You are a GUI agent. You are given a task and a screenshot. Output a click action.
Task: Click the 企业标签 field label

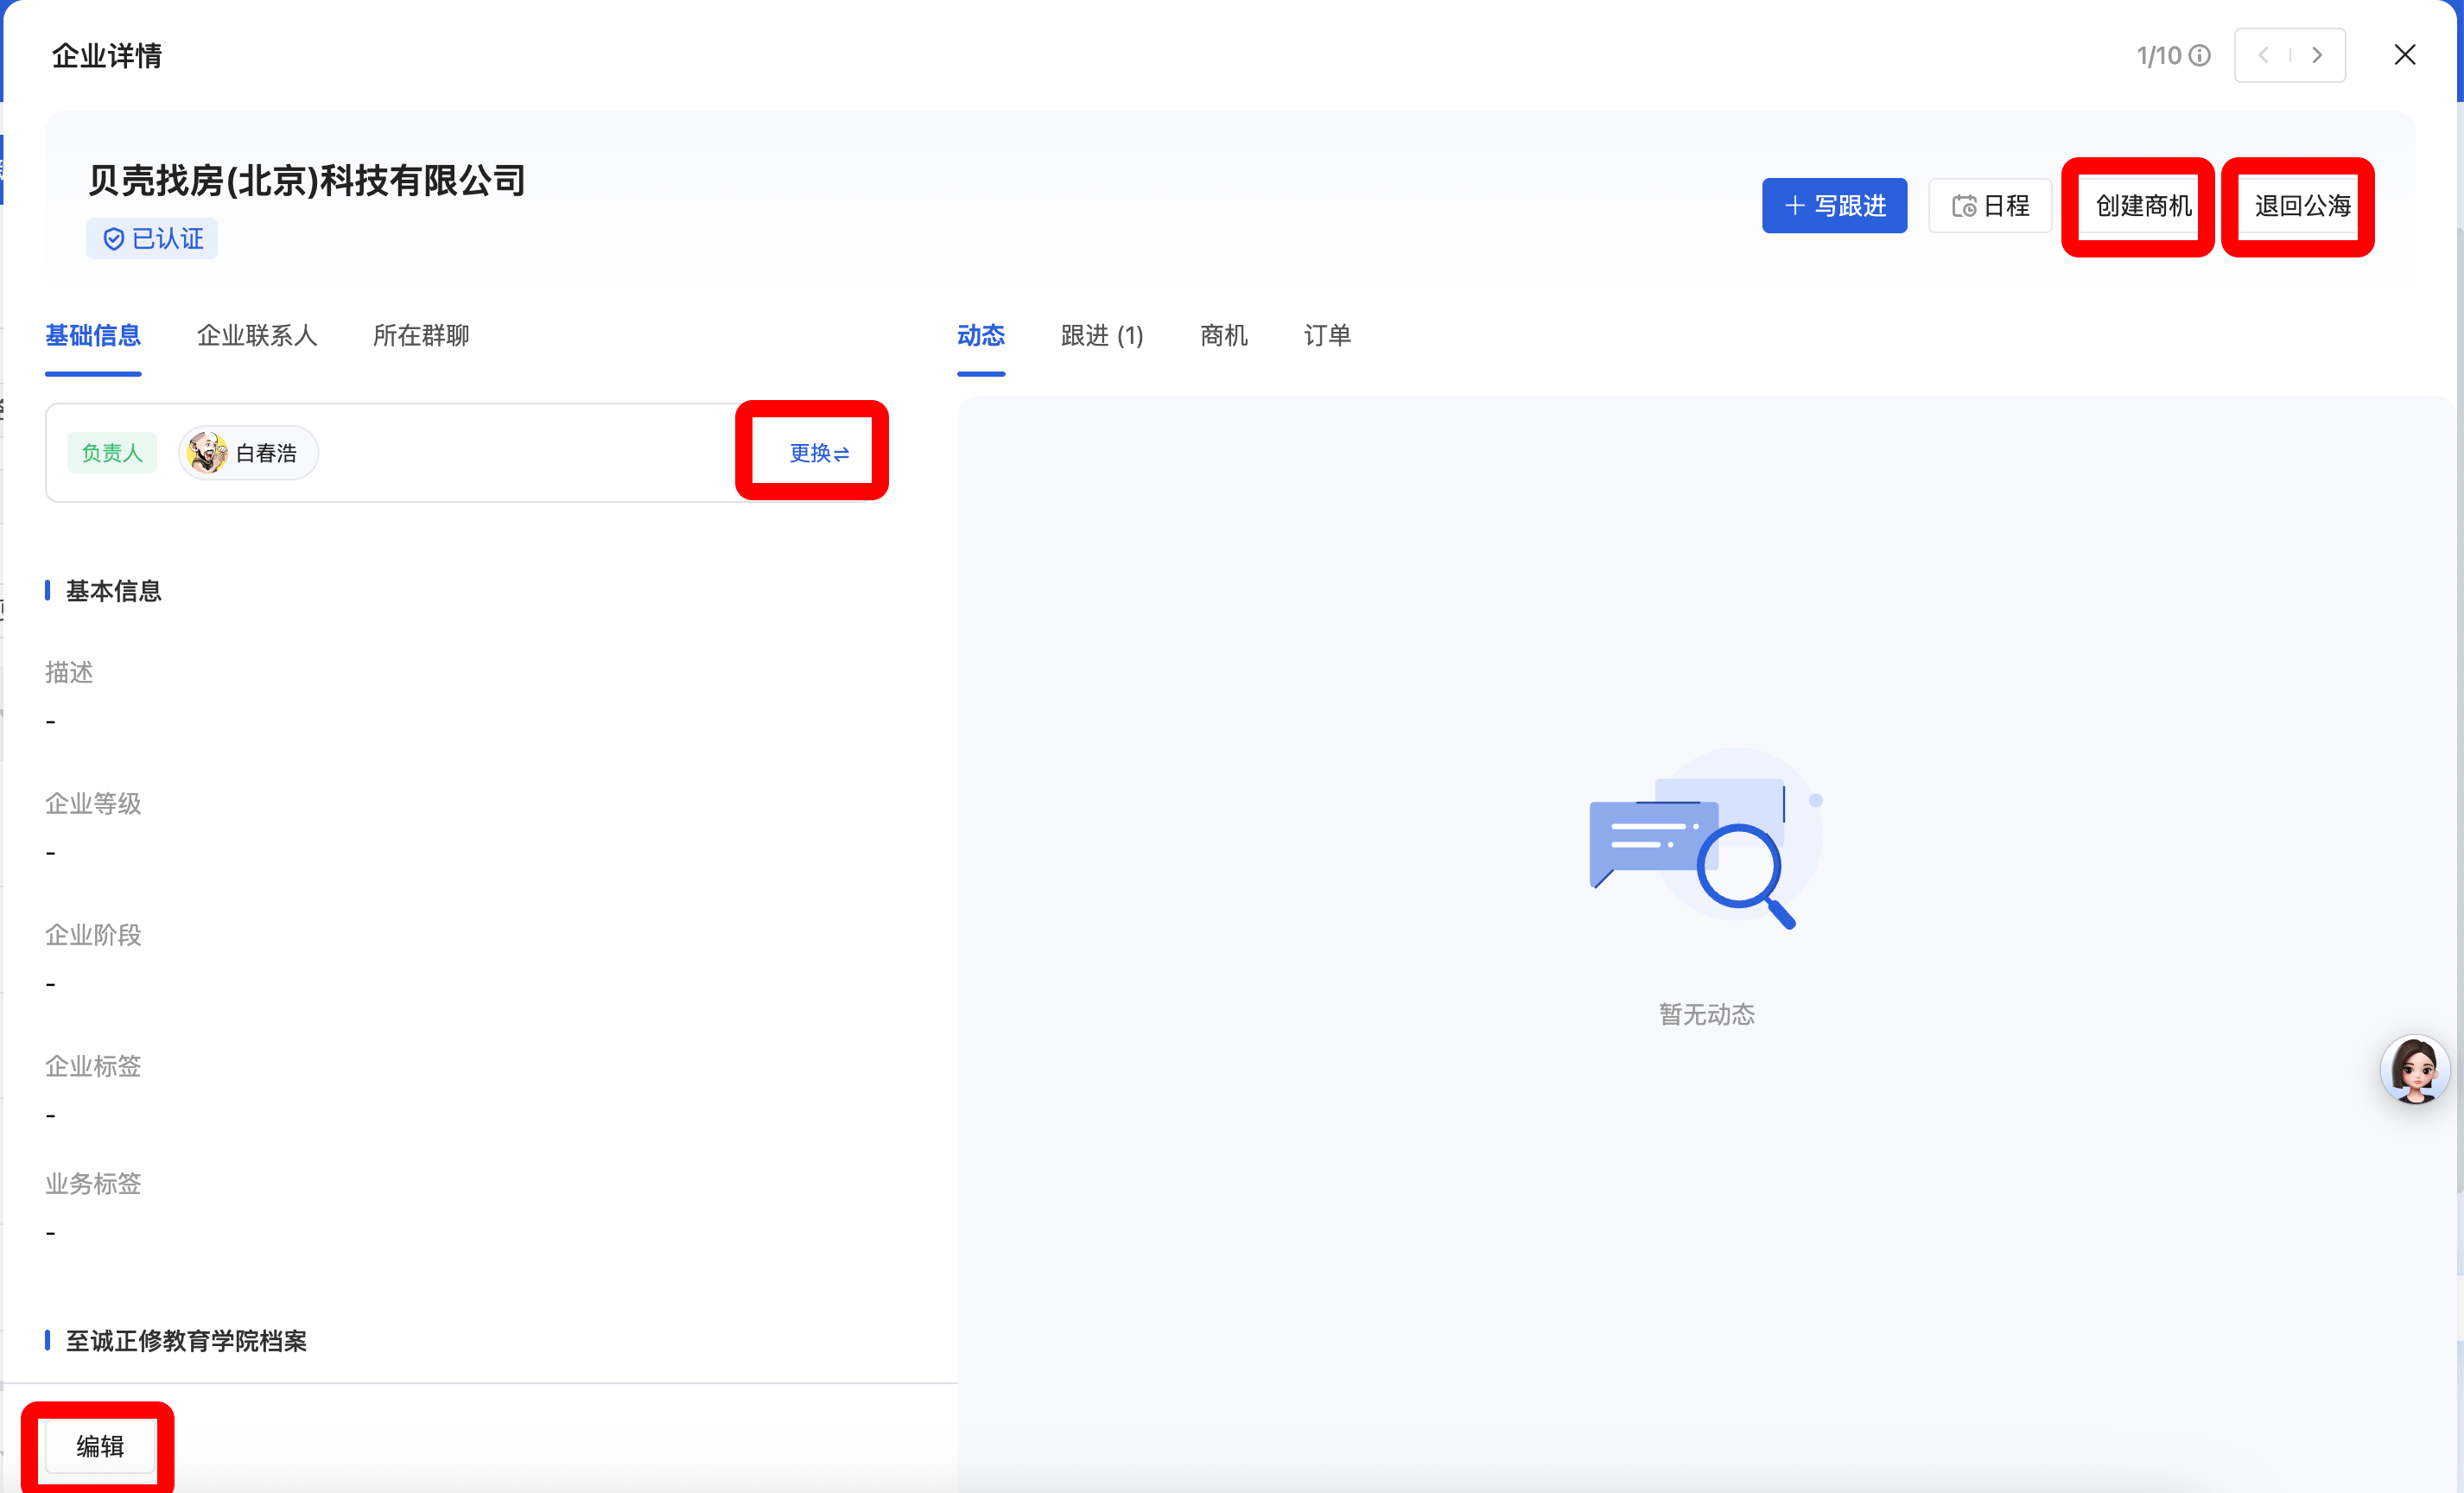tap(93, 1066)
